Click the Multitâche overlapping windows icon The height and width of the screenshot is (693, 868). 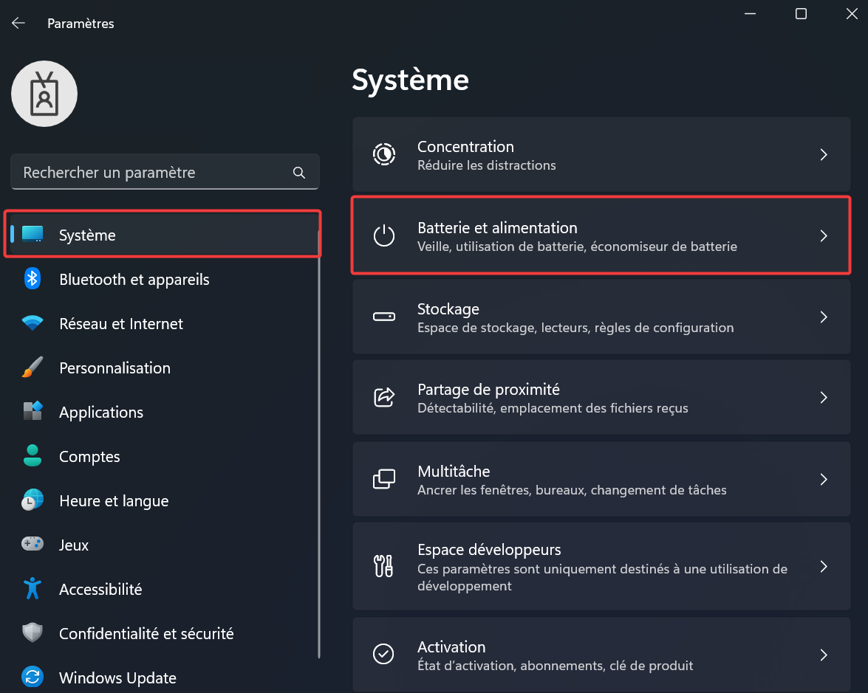(x=383, y=479)
